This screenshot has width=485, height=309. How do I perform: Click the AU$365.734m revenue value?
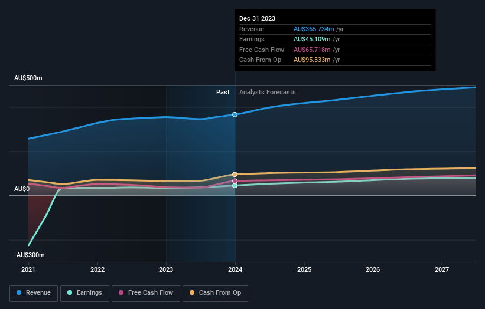coord(314,29)
